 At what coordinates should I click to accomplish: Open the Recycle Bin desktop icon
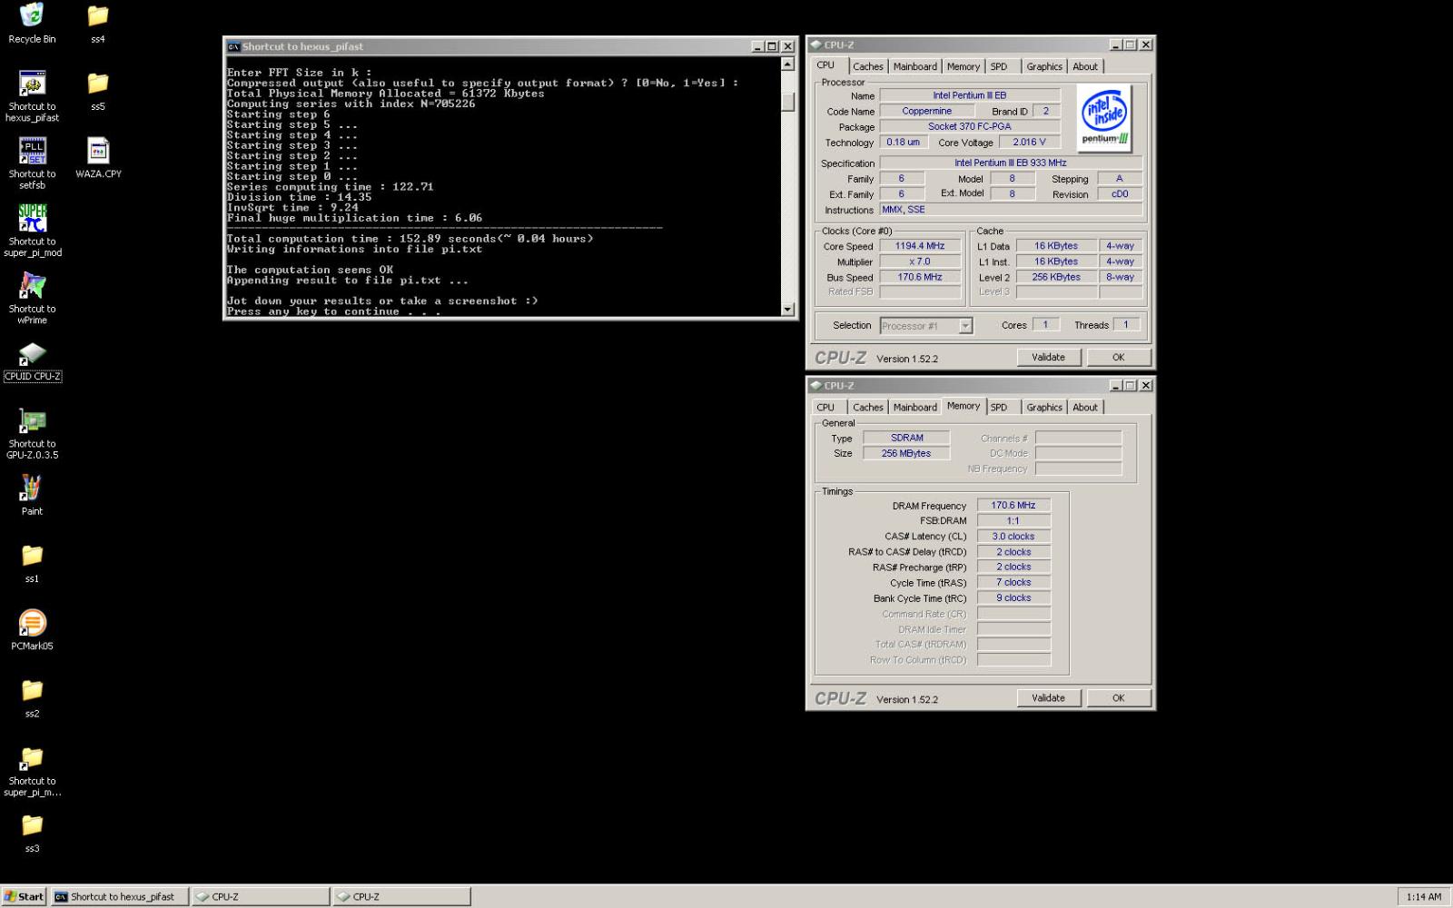point(32,23)
